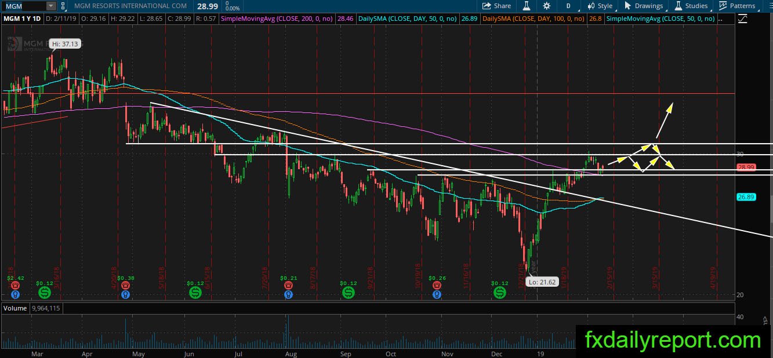Viewport: 773px width, 358px height.
Task: Click the $0.12 dividend icon near March
Action: click(44, 293)
